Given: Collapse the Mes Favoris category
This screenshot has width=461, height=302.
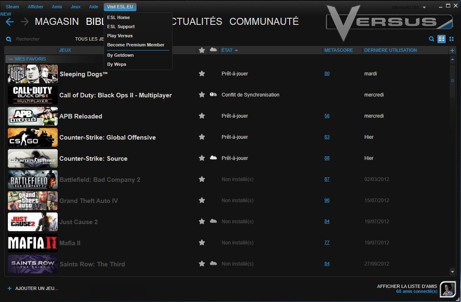Looking at the screenshot, I should (11, 59).
